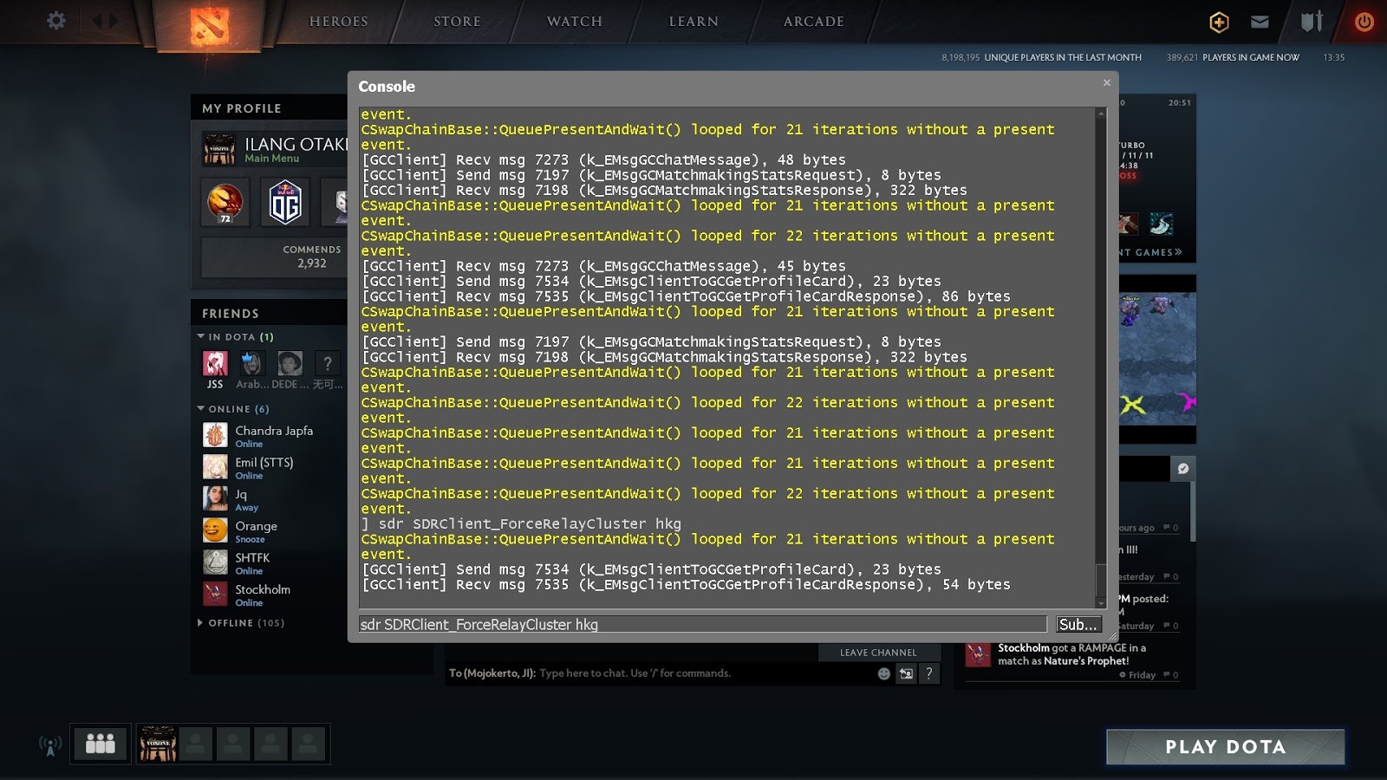
Task: Open the Dota Plus shield icon
Action: pos(1219,22)
